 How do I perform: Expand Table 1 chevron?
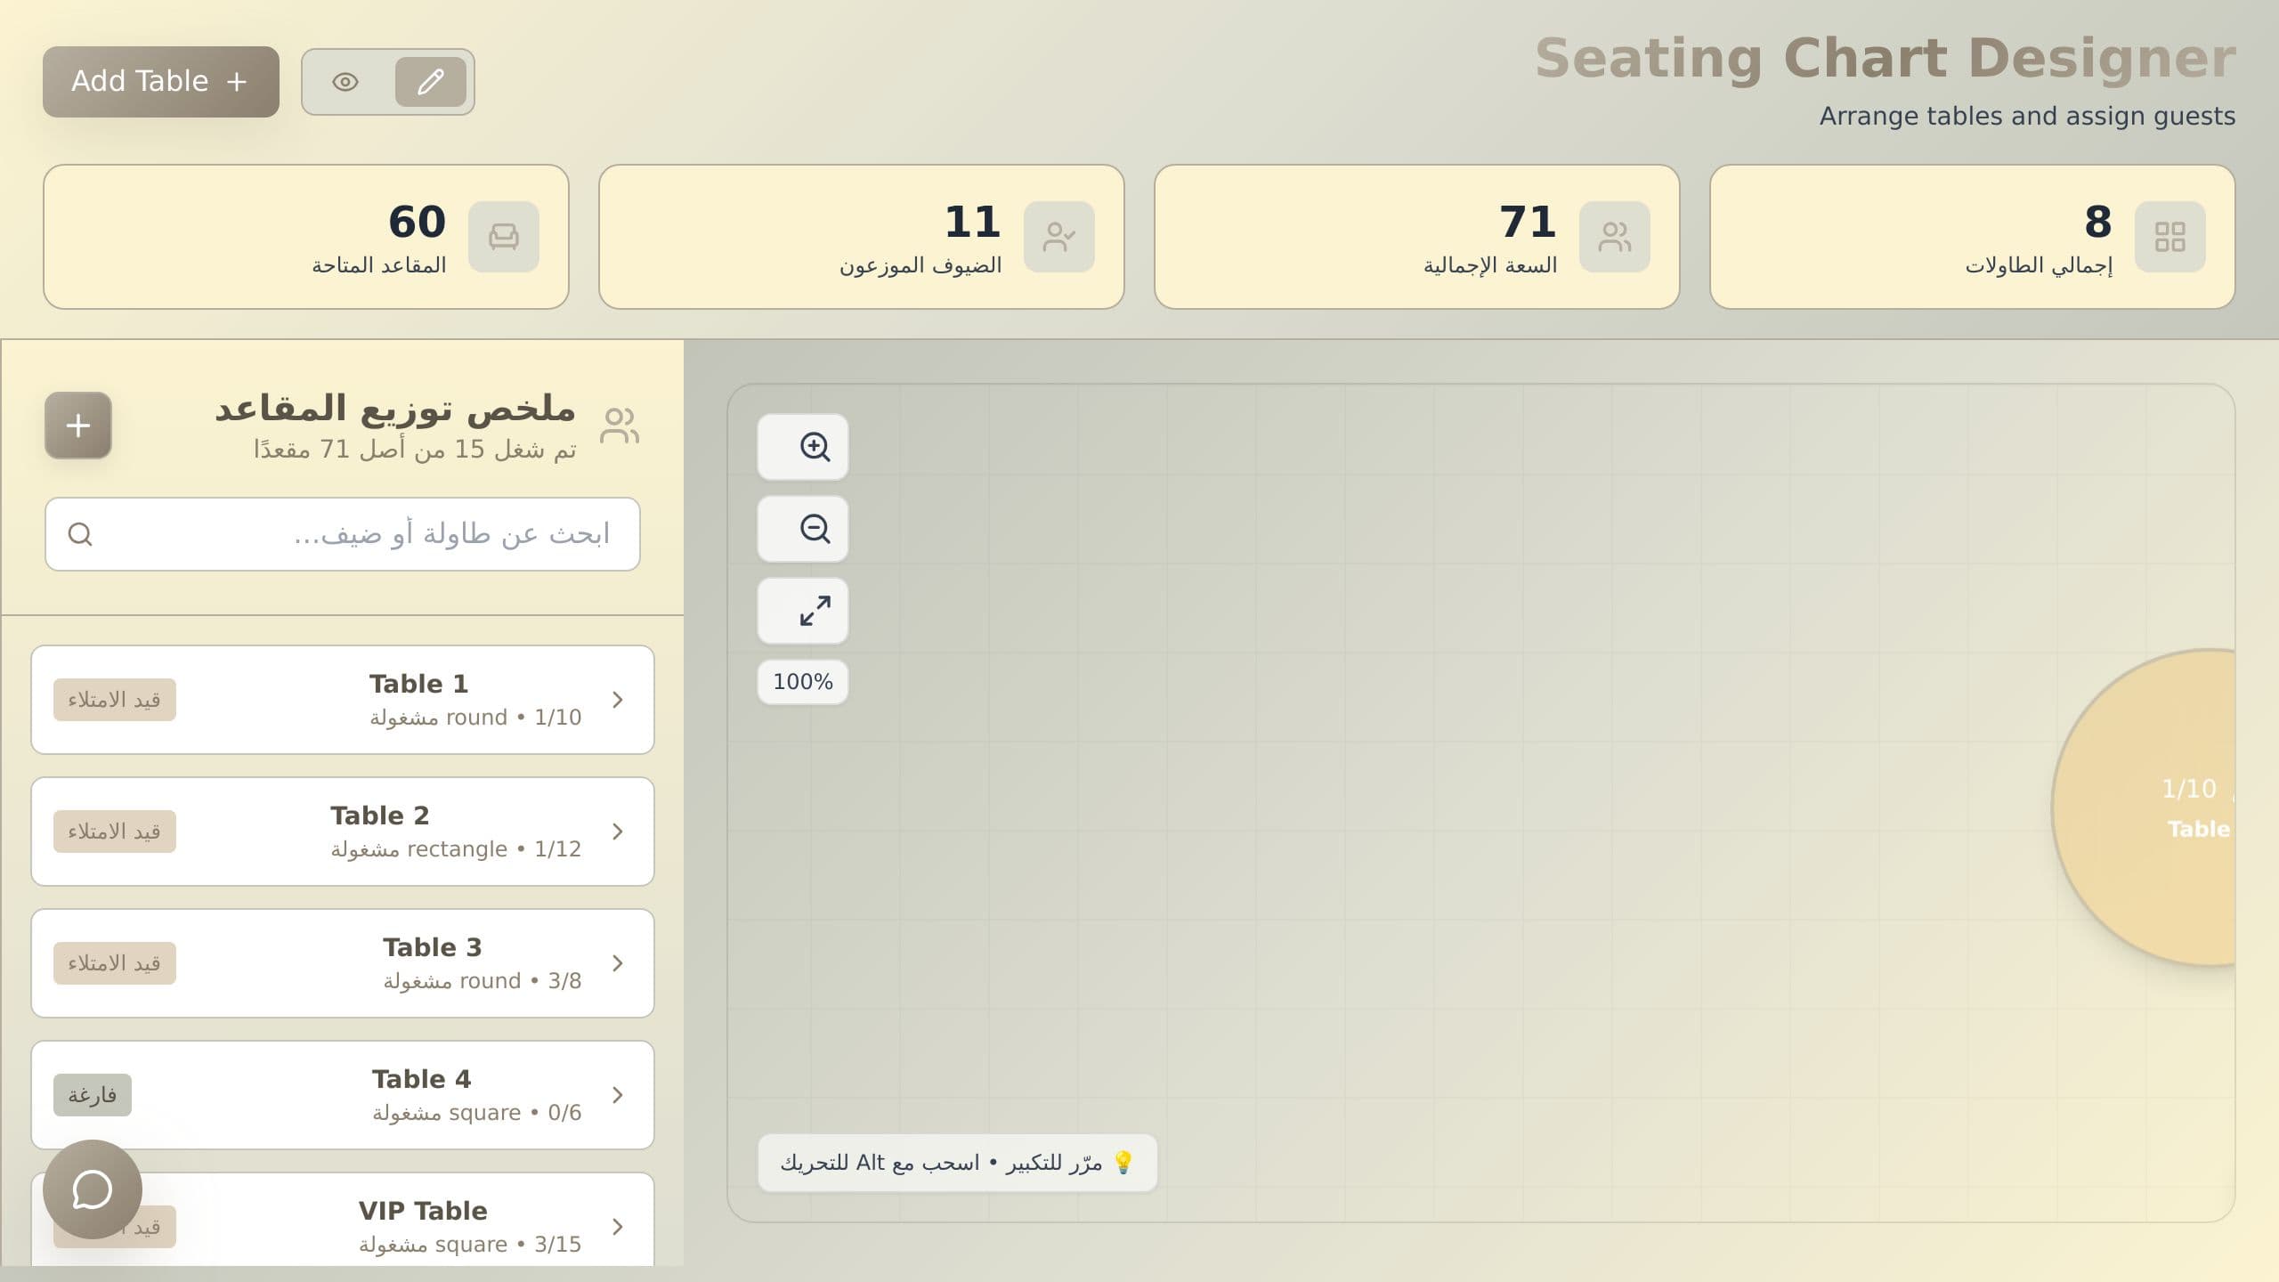pyautogui.click(x=618, y=700)
